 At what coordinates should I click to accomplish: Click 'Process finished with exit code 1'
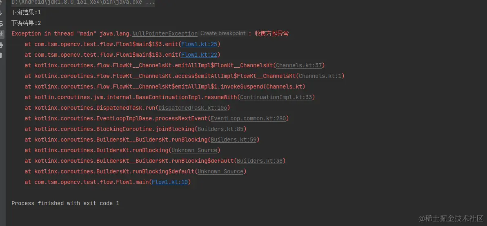pyautogui.click(x=65, y=203)
